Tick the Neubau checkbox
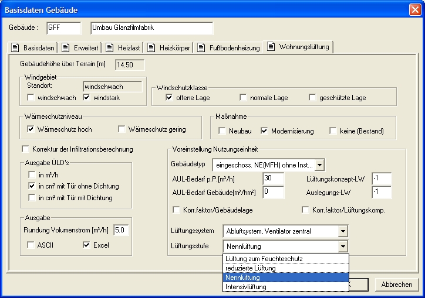425x298 pixels. (222, 131)
